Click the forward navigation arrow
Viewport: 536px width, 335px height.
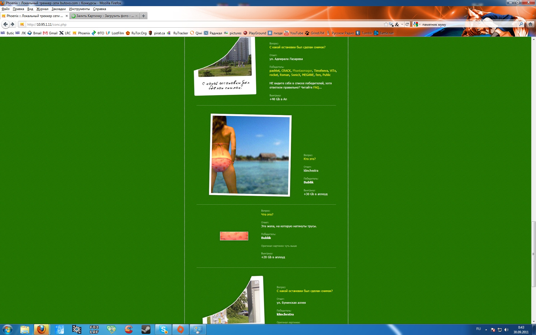13,24
